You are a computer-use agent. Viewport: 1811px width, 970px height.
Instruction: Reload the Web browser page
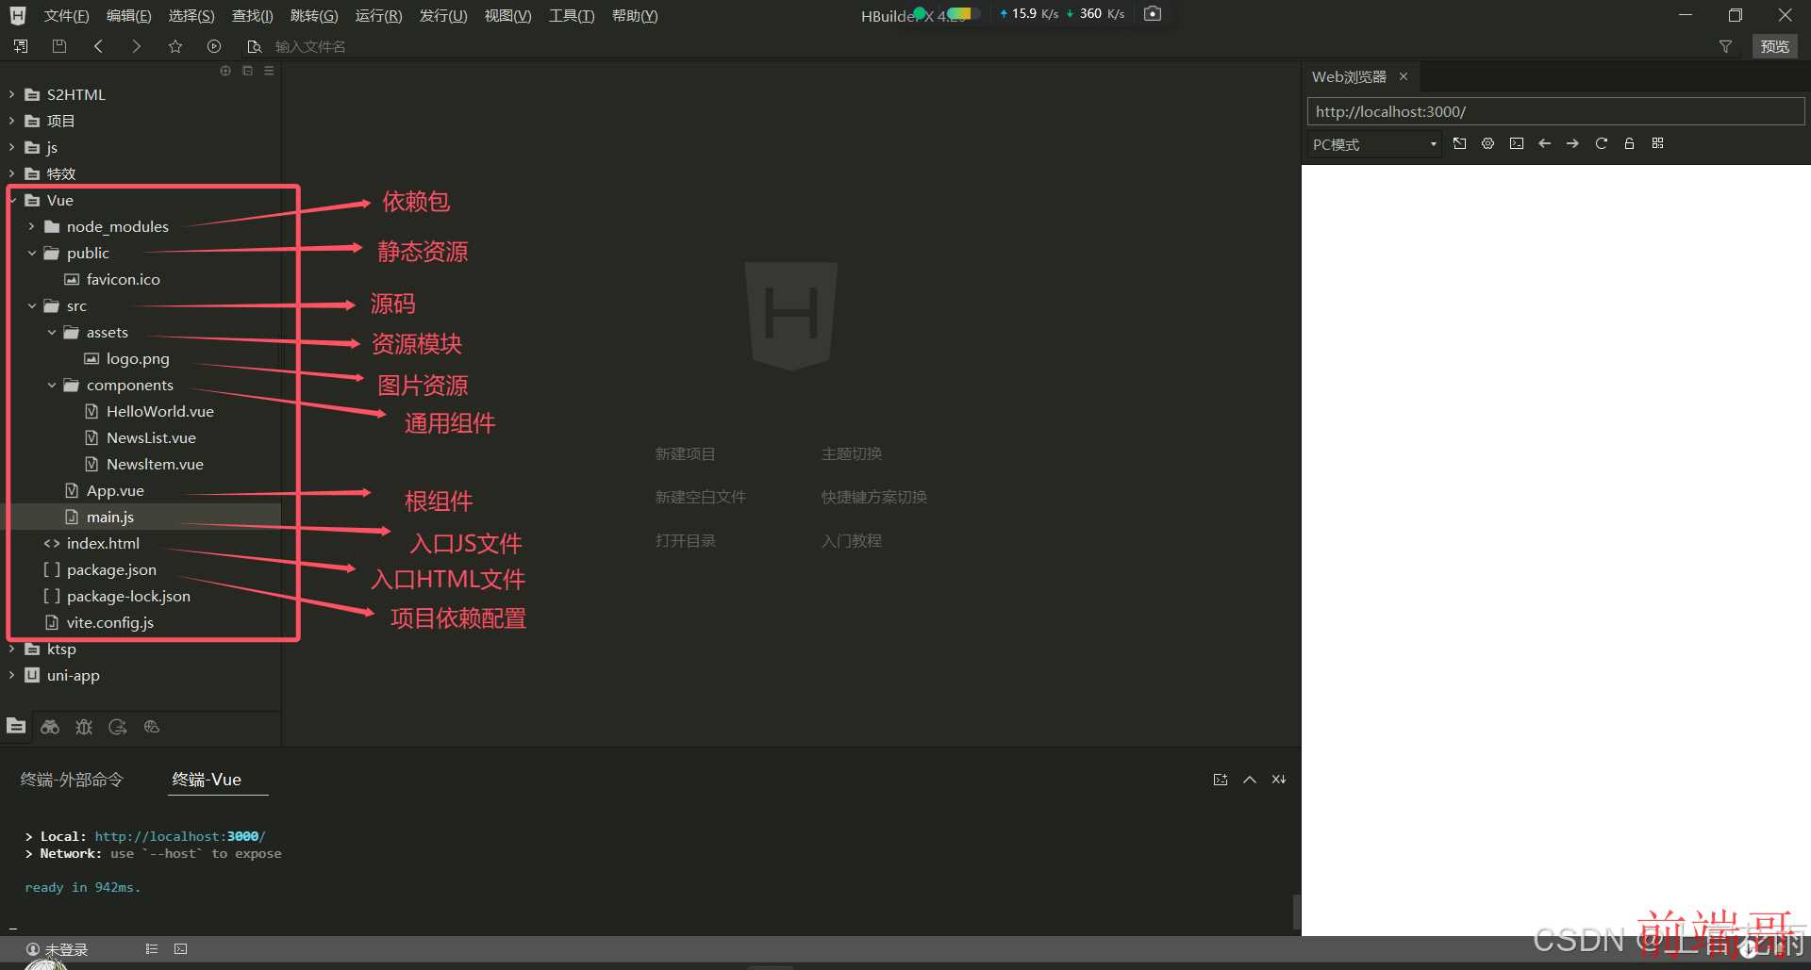tap(1601, 143)
